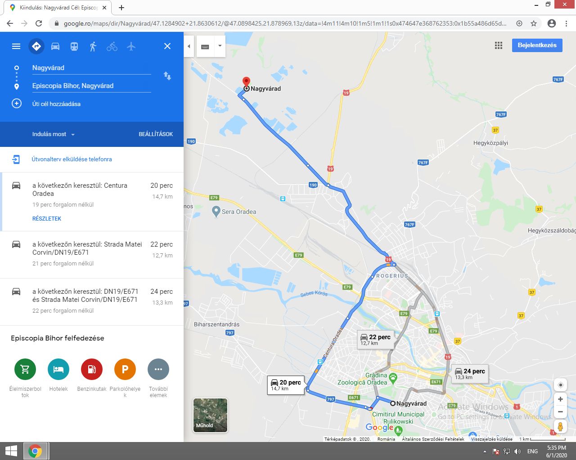Viewport: 576px width, 460px height.
Task: Select the public transit travel mode icon
Action: [74, 46]
